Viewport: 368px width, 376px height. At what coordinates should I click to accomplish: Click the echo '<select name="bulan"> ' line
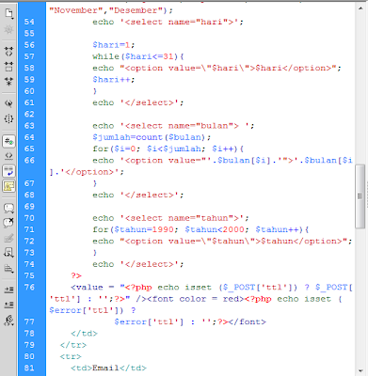click(173, 126)
